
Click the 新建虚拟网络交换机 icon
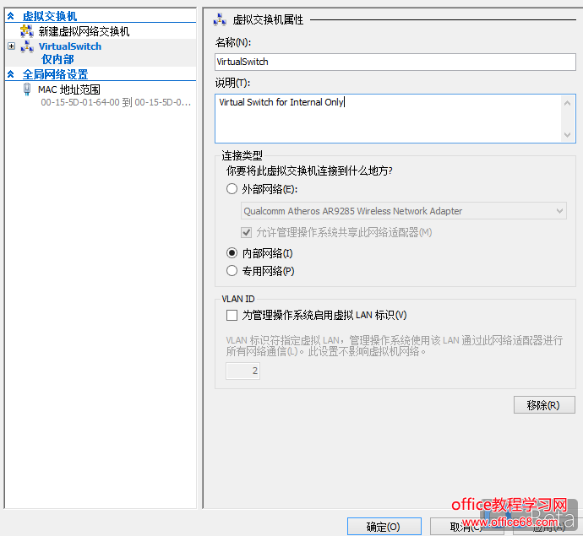(x=27, y=31)
